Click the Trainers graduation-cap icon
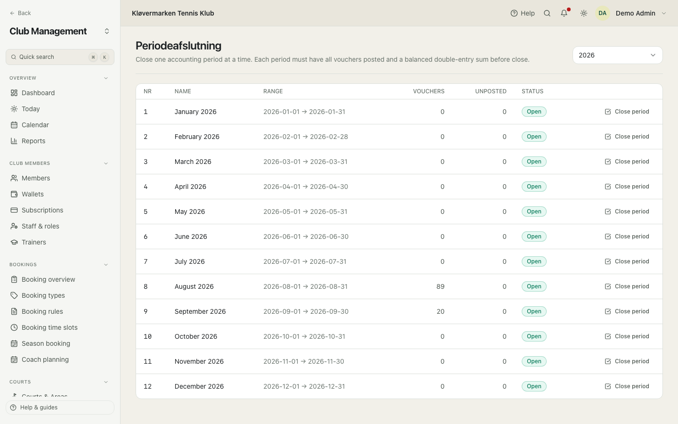 point(14,242)
